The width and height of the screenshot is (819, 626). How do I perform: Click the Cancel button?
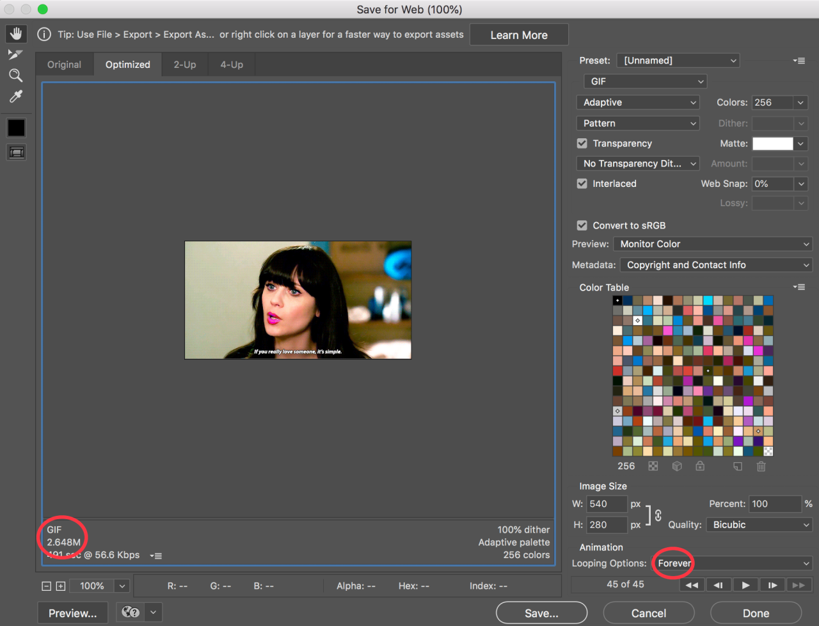point(649,613)
